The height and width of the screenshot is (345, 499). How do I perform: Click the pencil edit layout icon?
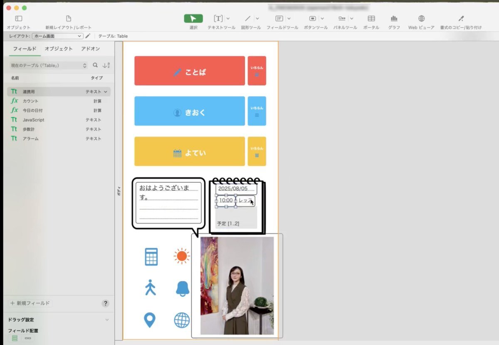[88, 36]
